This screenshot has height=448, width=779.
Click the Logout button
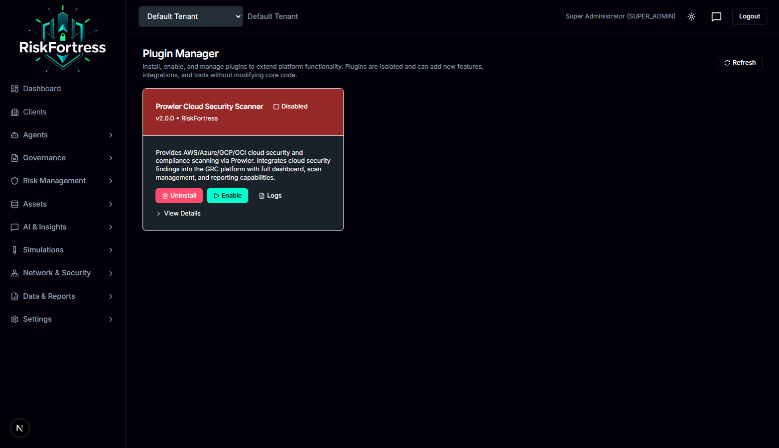pyautogui.click(x=749, y=16)
